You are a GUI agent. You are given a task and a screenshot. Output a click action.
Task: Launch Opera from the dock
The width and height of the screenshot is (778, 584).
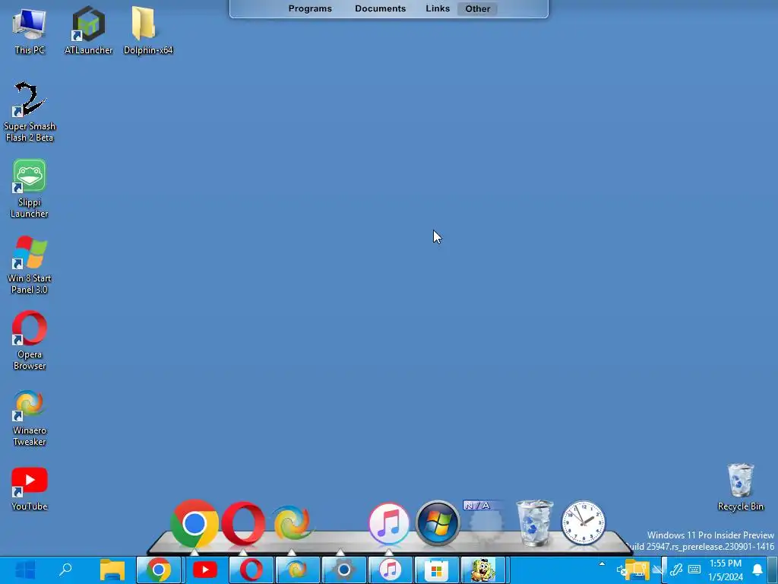[243, 523]
